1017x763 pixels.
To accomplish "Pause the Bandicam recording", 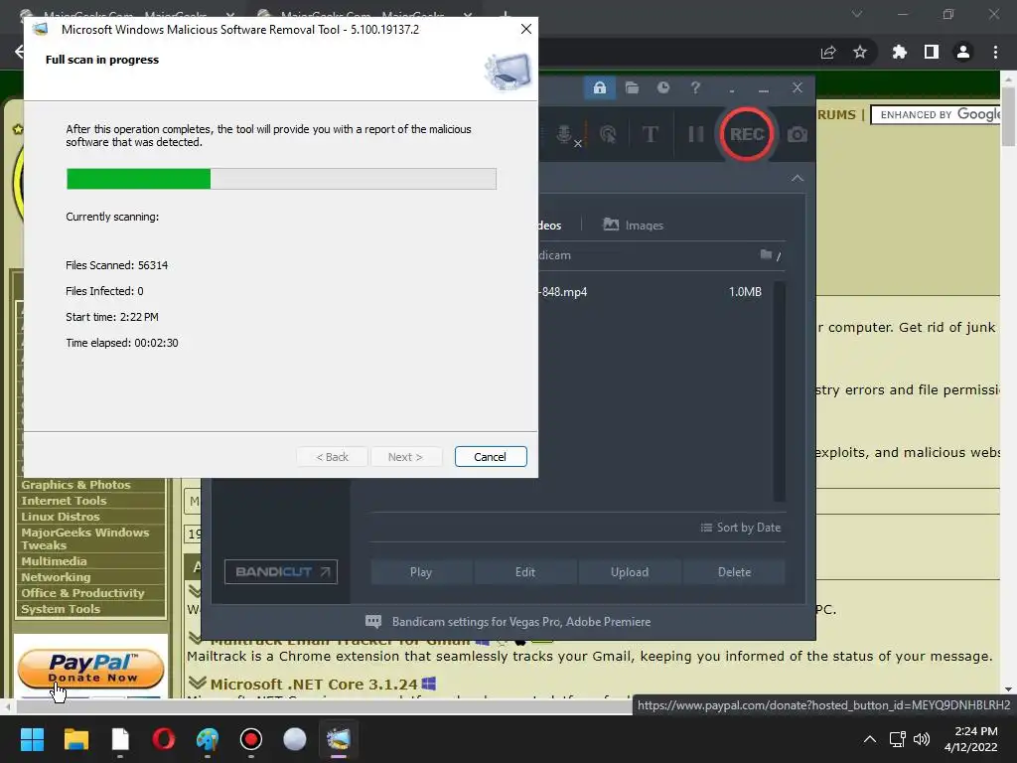I will click(696, 134).
